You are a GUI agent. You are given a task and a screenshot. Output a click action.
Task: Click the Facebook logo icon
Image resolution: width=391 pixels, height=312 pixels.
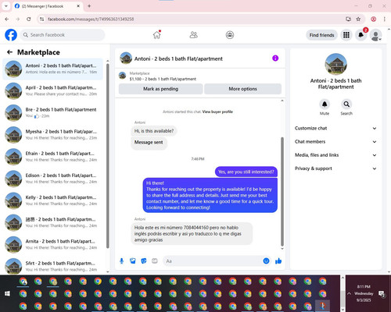11,35
